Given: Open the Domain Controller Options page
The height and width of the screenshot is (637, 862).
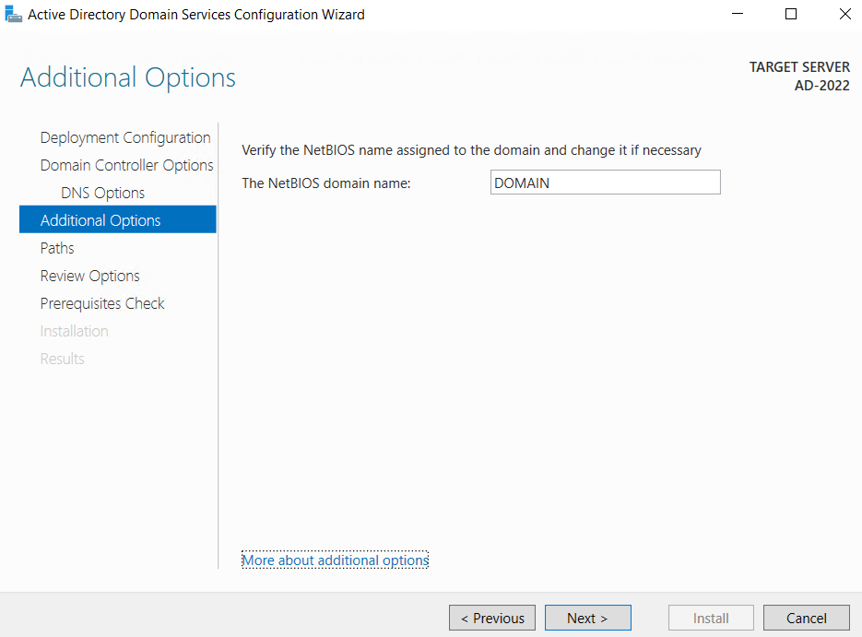Looking at the screenshot, I should [x=126, y=165].
